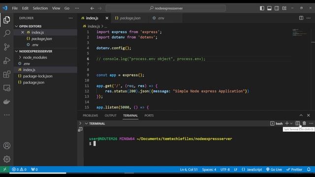Create a new terminal with plus icon
The image size is (315, 177).
pos(287,123)
